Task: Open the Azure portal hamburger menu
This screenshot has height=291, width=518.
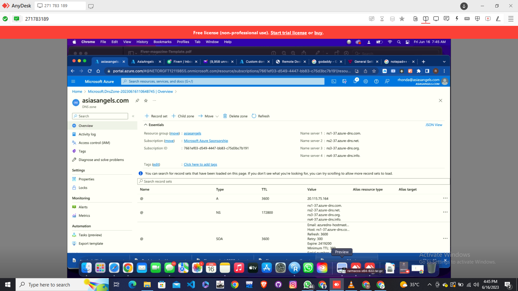Action: tap(73, 81)
